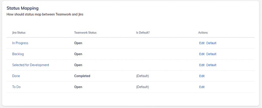
Task: Edit the Backlog status mapping
Action: (202, 54)
